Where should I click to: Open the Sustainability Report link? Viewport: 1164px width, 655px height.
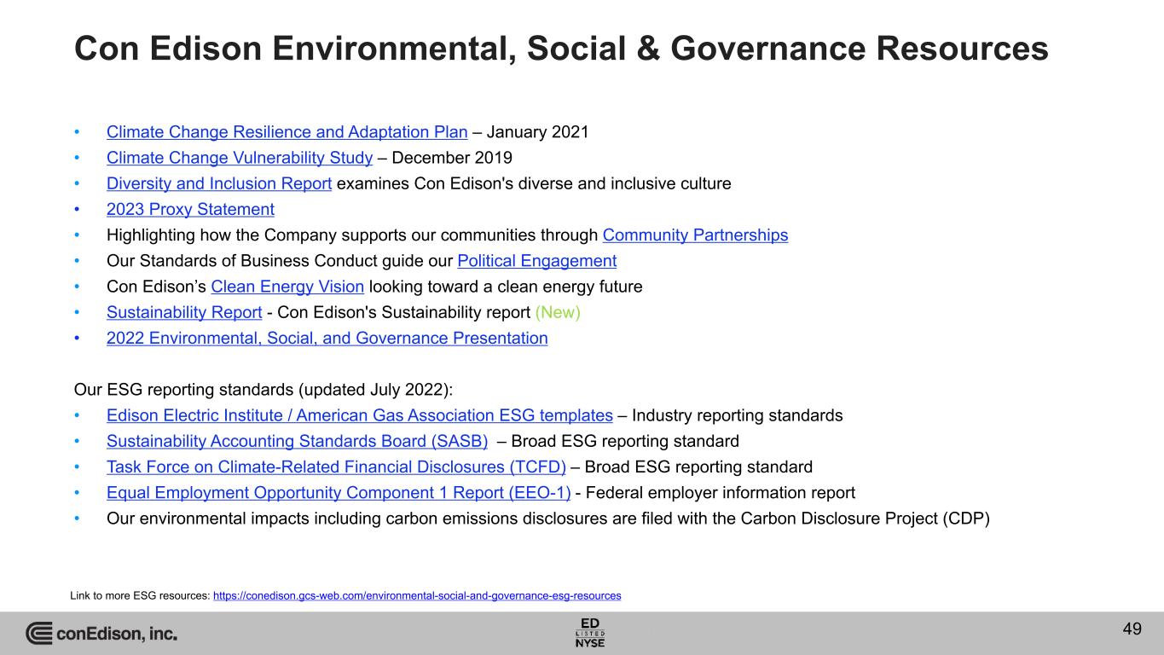pos(184,312)
